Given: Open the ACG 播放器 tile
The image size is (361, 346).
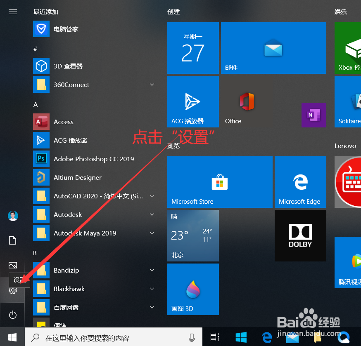Looking at the screenshot, I should point(193,101).
